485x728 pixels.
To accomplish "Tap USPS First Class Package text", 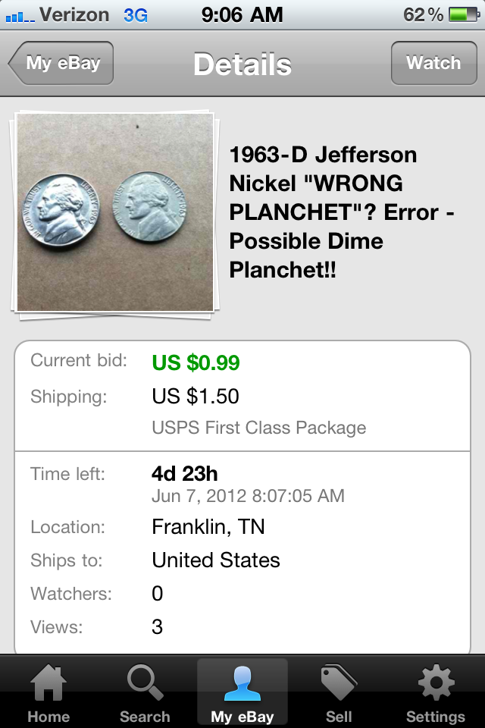I will [259, 428].
